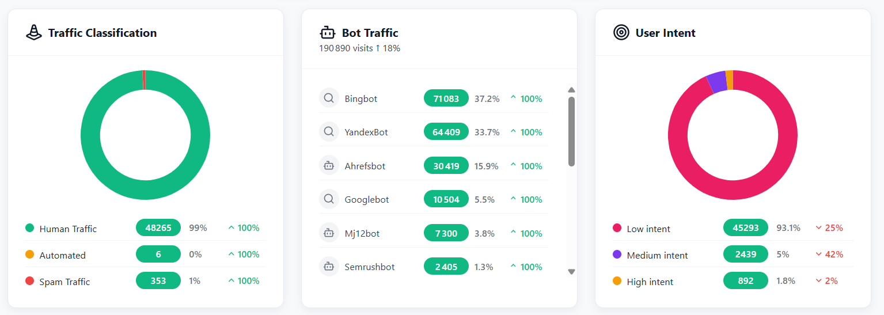The height and width of the screenshot is (315, 884).
Task: Click the Bot Traffic list scrollbar thumb
Action: tap(571, 131)
